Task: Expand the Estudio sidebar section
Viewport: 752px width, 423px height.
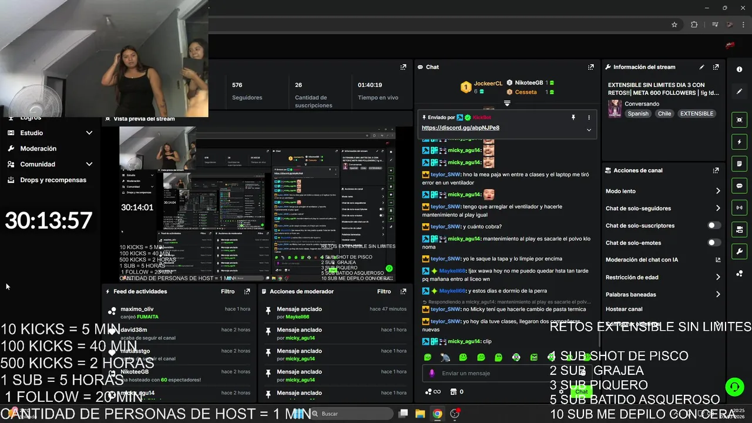Action: [x=89, y=133]
